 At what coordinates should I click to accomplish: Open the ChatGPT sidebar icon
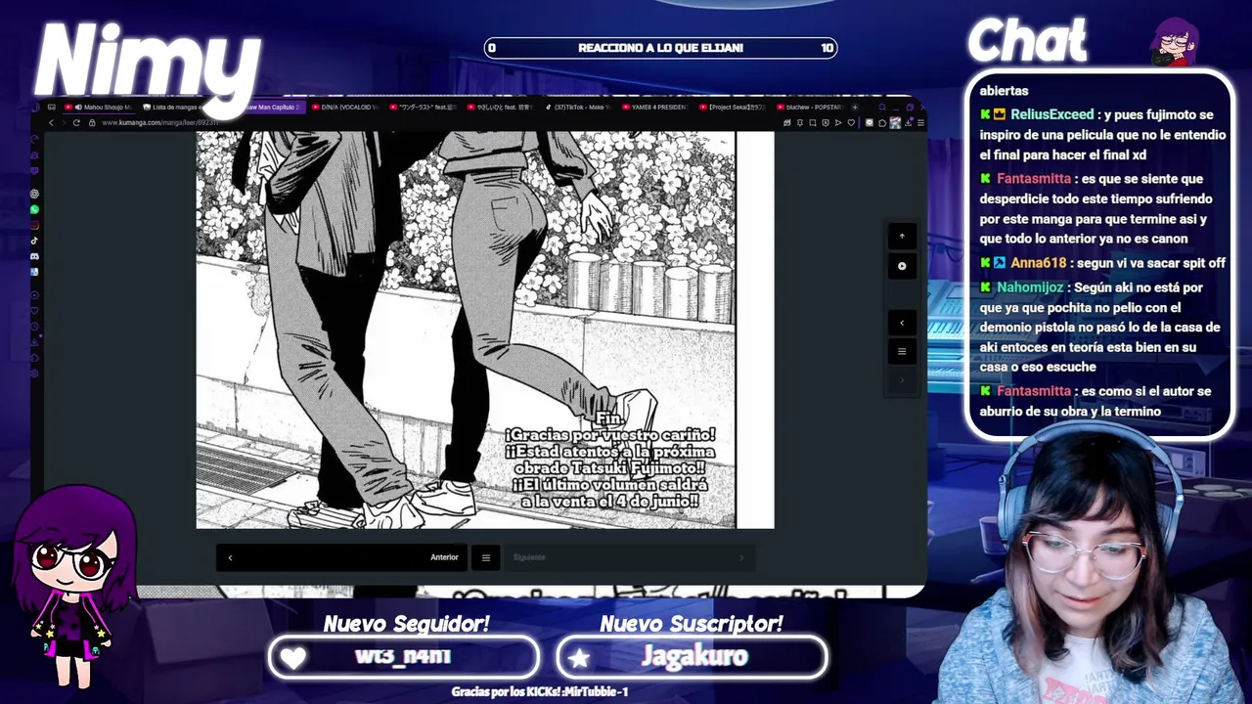[x=34, y=194]
